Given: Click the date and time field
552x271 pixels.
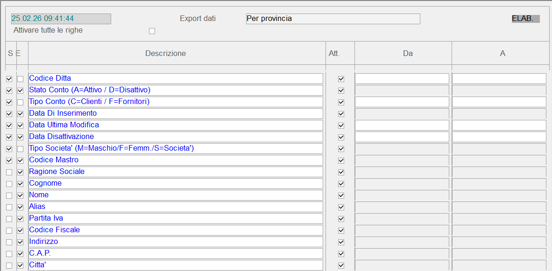Looking at the screenshot, I should click(x=61, y=19).
